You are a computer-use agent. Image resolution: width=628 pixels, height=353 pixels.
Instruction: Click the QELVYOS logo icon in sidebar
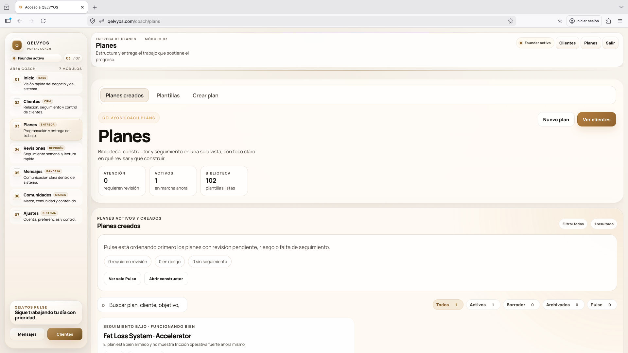click(x=17, y=45)
